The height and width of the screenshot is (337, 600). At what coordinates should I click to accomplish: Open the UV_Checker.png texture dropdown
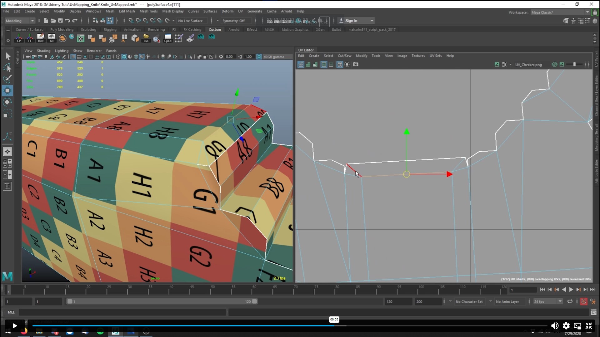point(512,65)
